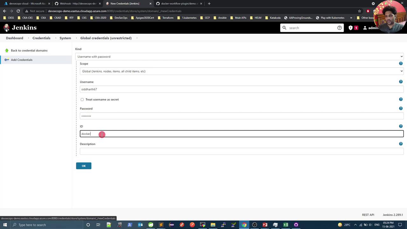Show hidden system tray icons
This screenshot has height=229, width=407.
(355, 225)
